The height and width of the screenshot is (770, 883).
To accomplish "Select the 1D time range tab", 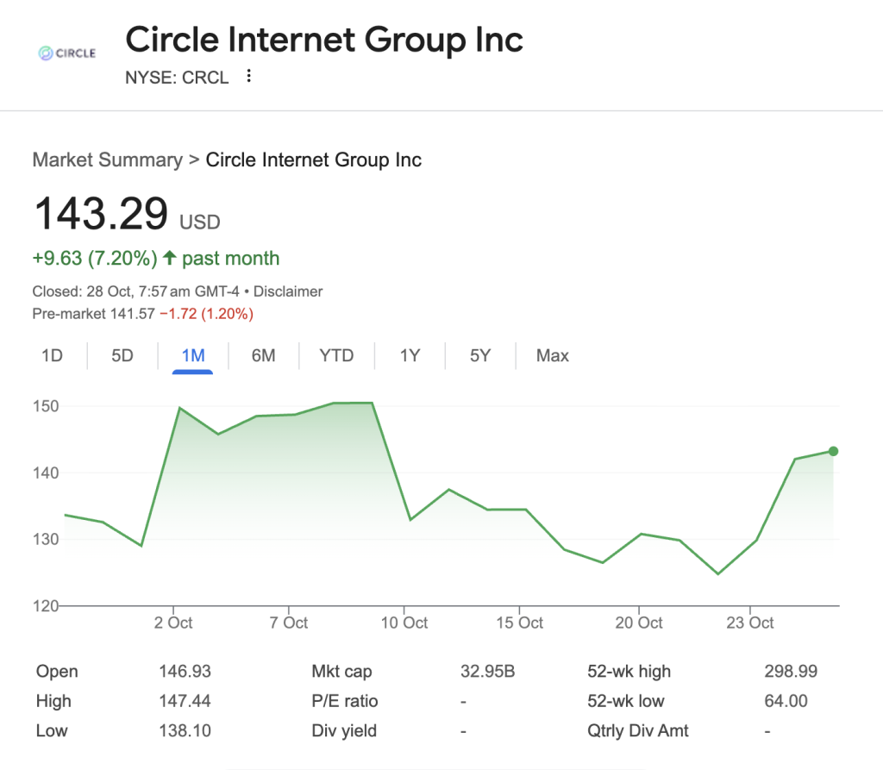I will [53, 355].
